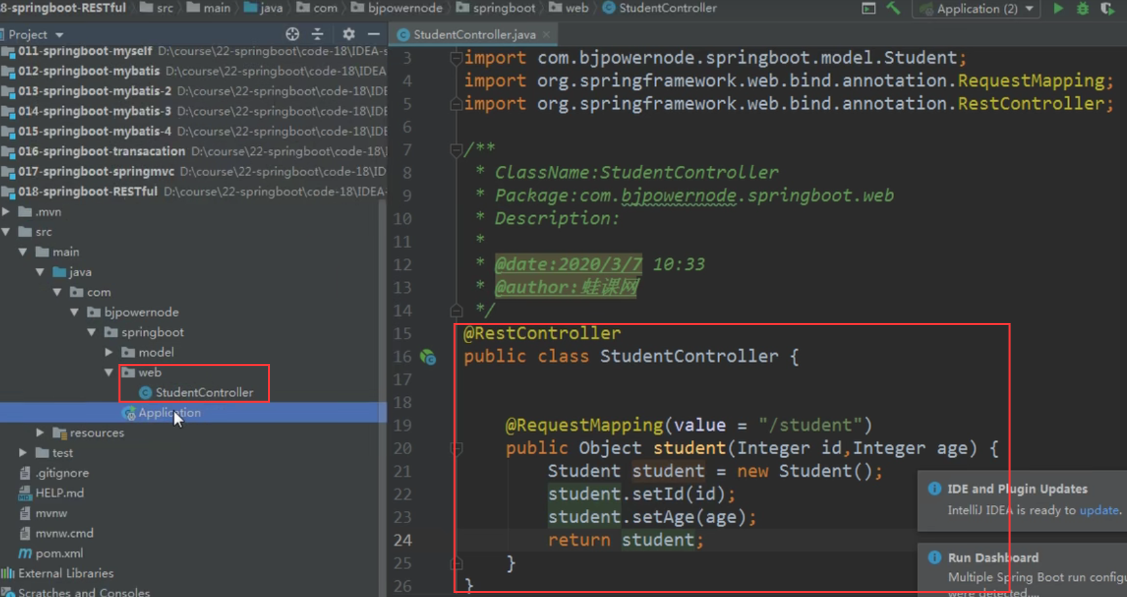Viewport: 1127px width, 597px height.
Task: Click the 'return student;' statement
Action: (x=626, y=540)
